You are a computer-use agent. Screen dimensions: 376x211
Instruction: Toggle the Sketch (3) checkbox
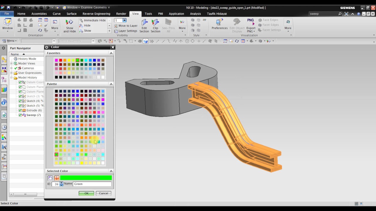[x=20, y=96]
